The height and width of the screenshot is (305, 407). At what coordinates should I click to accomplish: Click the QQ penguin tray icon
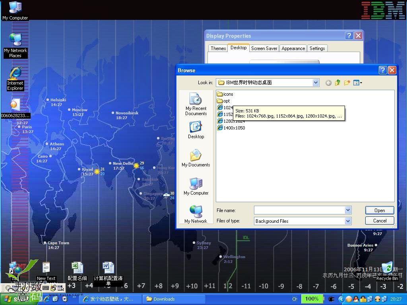356,299
